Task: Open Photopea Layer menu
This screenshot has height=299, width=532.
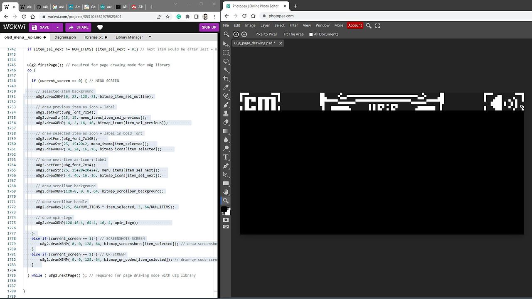Action: pyautogui.click(x=265, y=25)
